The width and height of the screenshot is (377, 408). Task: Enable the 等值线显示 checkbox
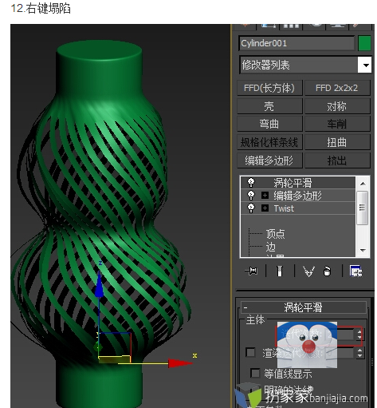point(255,373)
